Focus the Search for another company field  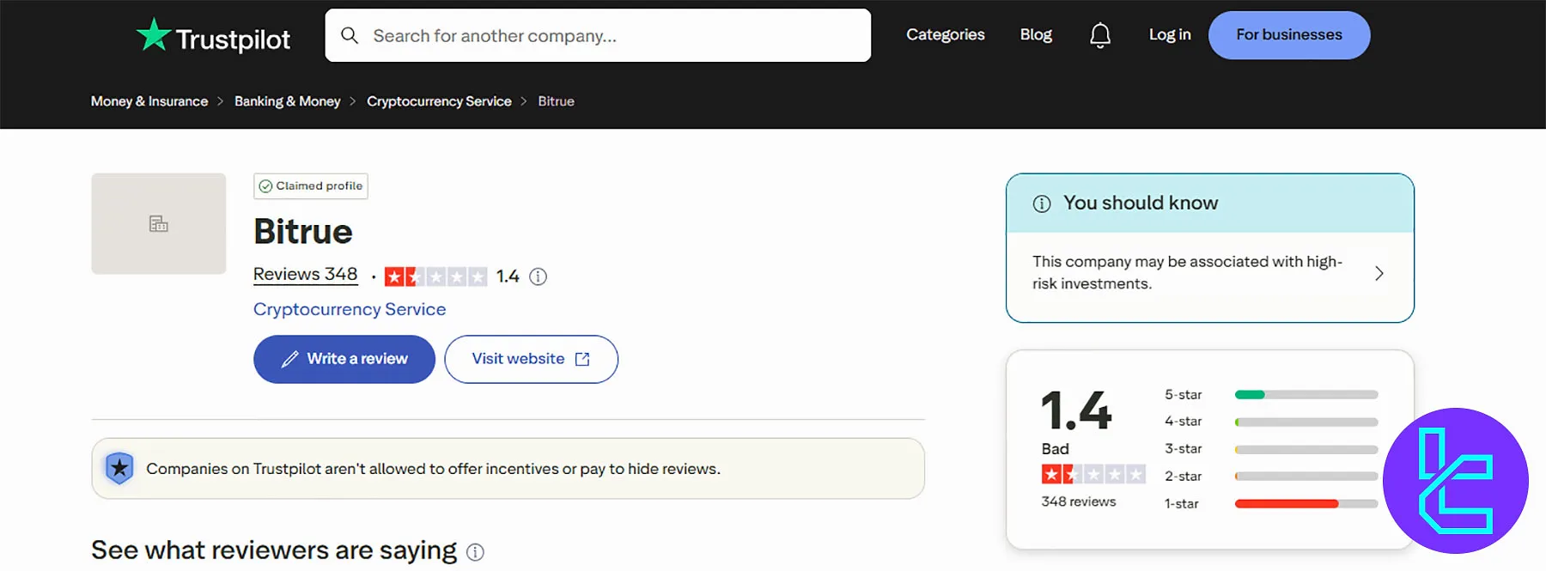pos(598,35)
